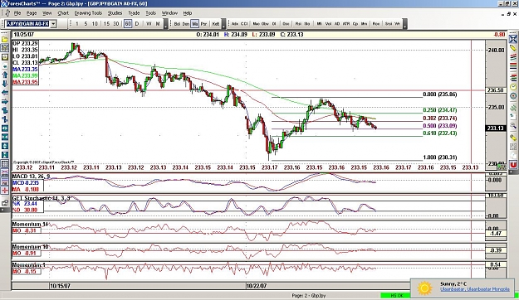Switch to Monthly interval (M)
Viewport: 519px width, 300px height.
pyautogui.click(x=158, y=24)
